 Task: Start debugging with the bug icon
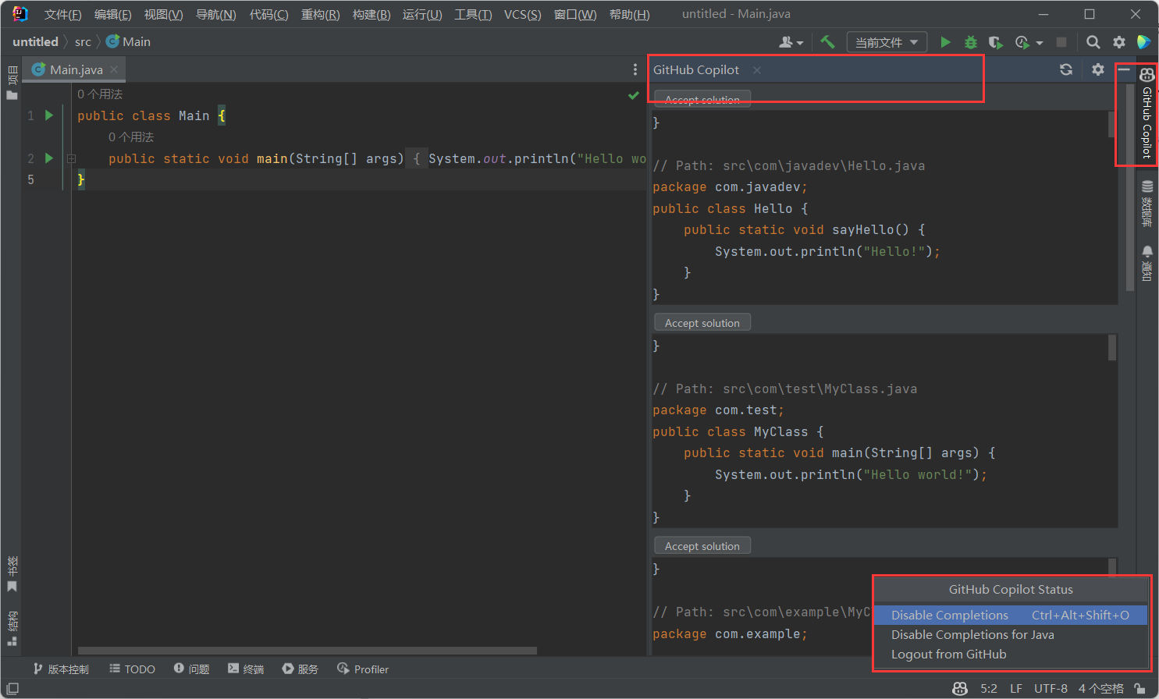click(x=971, y=42)
